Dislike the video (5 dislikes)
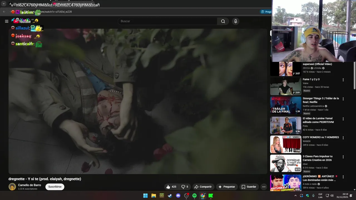 (185, 187)
